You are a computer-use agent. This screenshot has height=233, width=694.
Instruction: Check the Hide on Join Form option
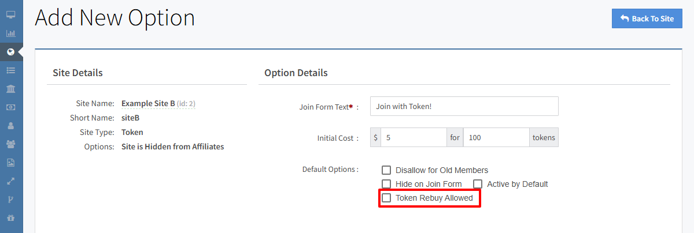(386, 184)
